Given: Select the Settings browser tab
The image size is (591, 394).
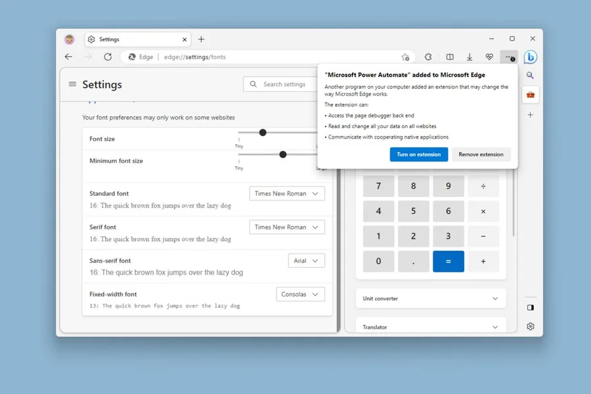Looking at the screenshot, I should (138, 39).
